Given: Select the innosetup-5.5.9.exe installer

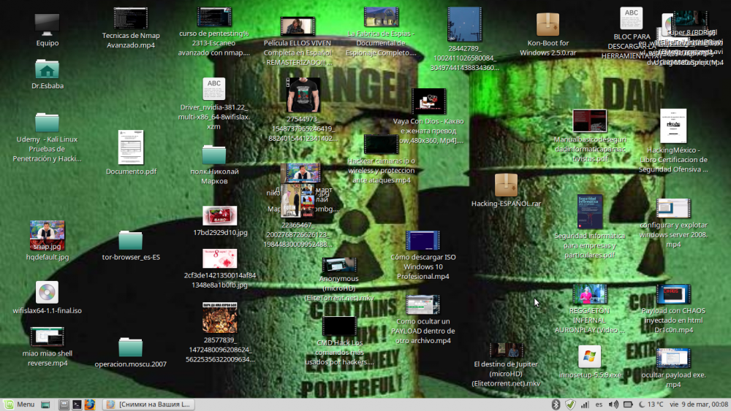Looking at the screenshot, I should tap(589, 357).
